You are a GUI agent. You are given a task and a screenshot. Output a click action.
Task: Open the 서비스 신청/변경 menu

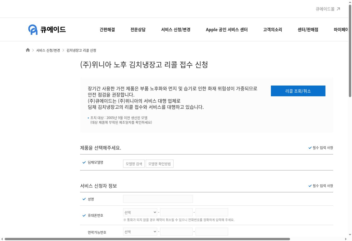tap(176, 30)
